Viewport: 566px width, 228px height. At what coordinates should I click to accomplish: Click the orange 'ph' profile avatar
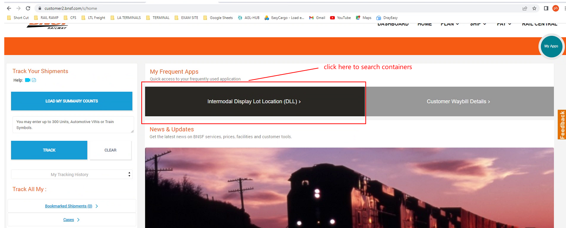pyautogui.click(x=555, y=9)
